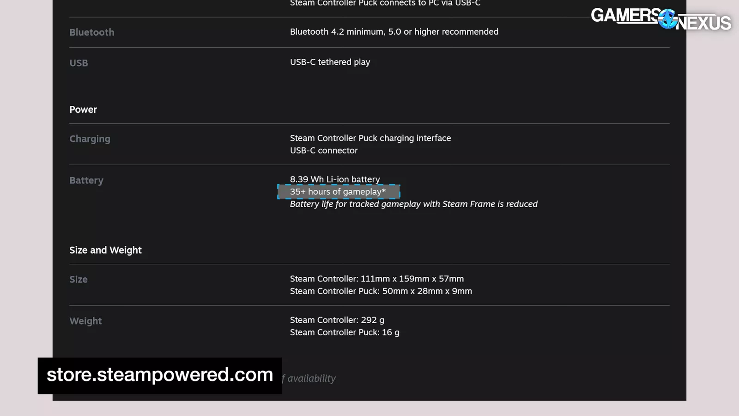The width and height of the screenshot is (739, 416).
Task: Select the "USB-C tethered play" value
Action: click(330, 62)
